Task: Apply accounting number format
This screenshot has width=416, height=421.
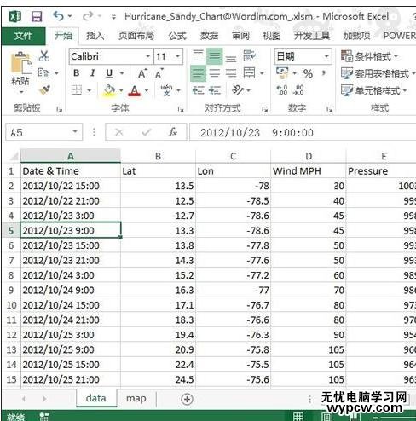Action: (282, 72)
